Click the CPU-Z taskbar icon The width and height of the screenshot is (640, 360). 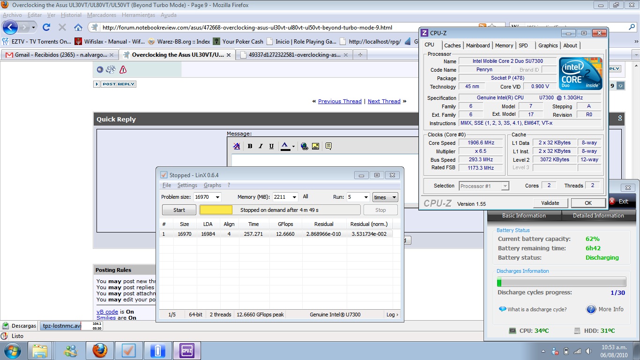click(187, 350)
